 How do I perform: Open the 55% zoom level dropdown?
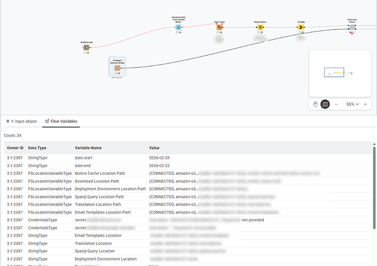click(x=352, y=104)
